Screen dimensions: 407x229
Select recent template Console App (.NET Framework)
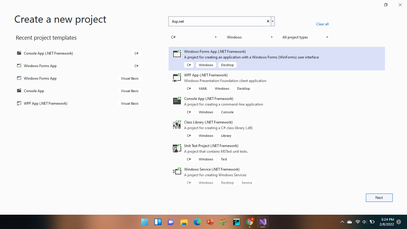click(79, 53)
